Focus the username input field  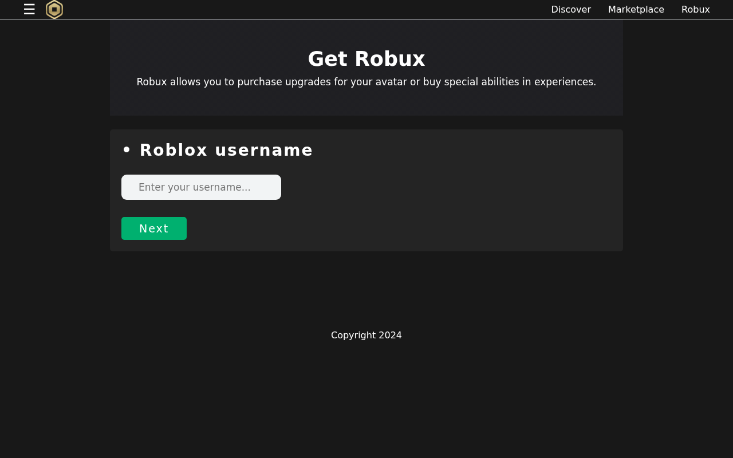pyautogui.click(x=201, y=187)
